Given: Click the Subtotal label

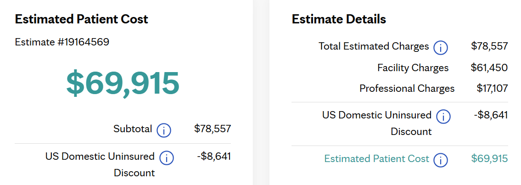Looking at the screenshot, I should (x=133, y=129).
